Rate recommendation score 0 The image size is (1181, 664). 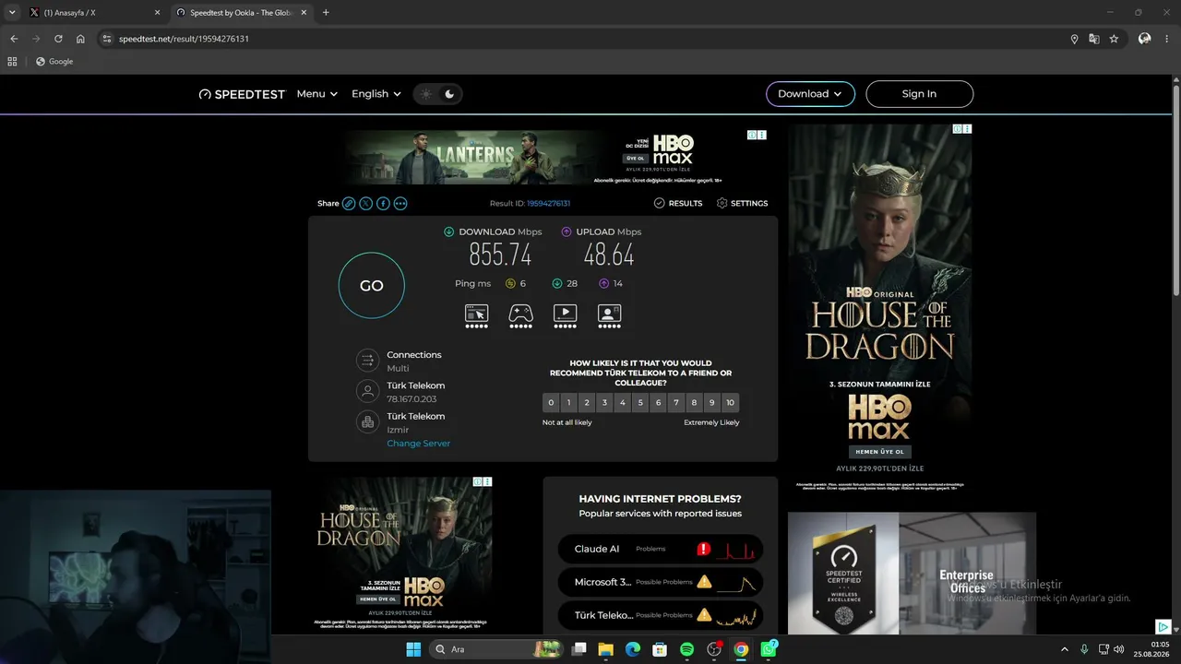coord(551,403)
